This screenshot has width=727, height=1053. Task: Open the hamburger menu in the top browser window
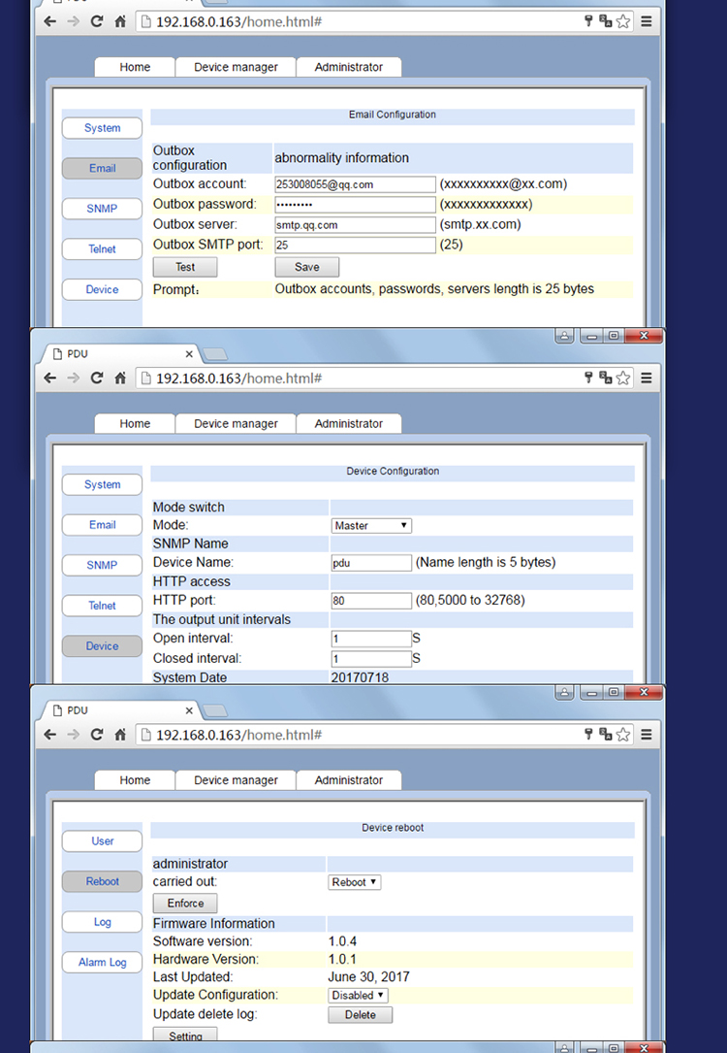(x=646, y=21)
